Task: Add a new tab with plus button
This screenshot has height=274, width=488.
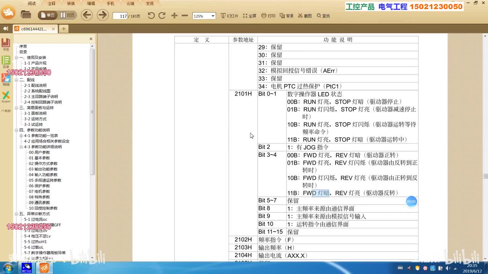Action: [64, 29]
